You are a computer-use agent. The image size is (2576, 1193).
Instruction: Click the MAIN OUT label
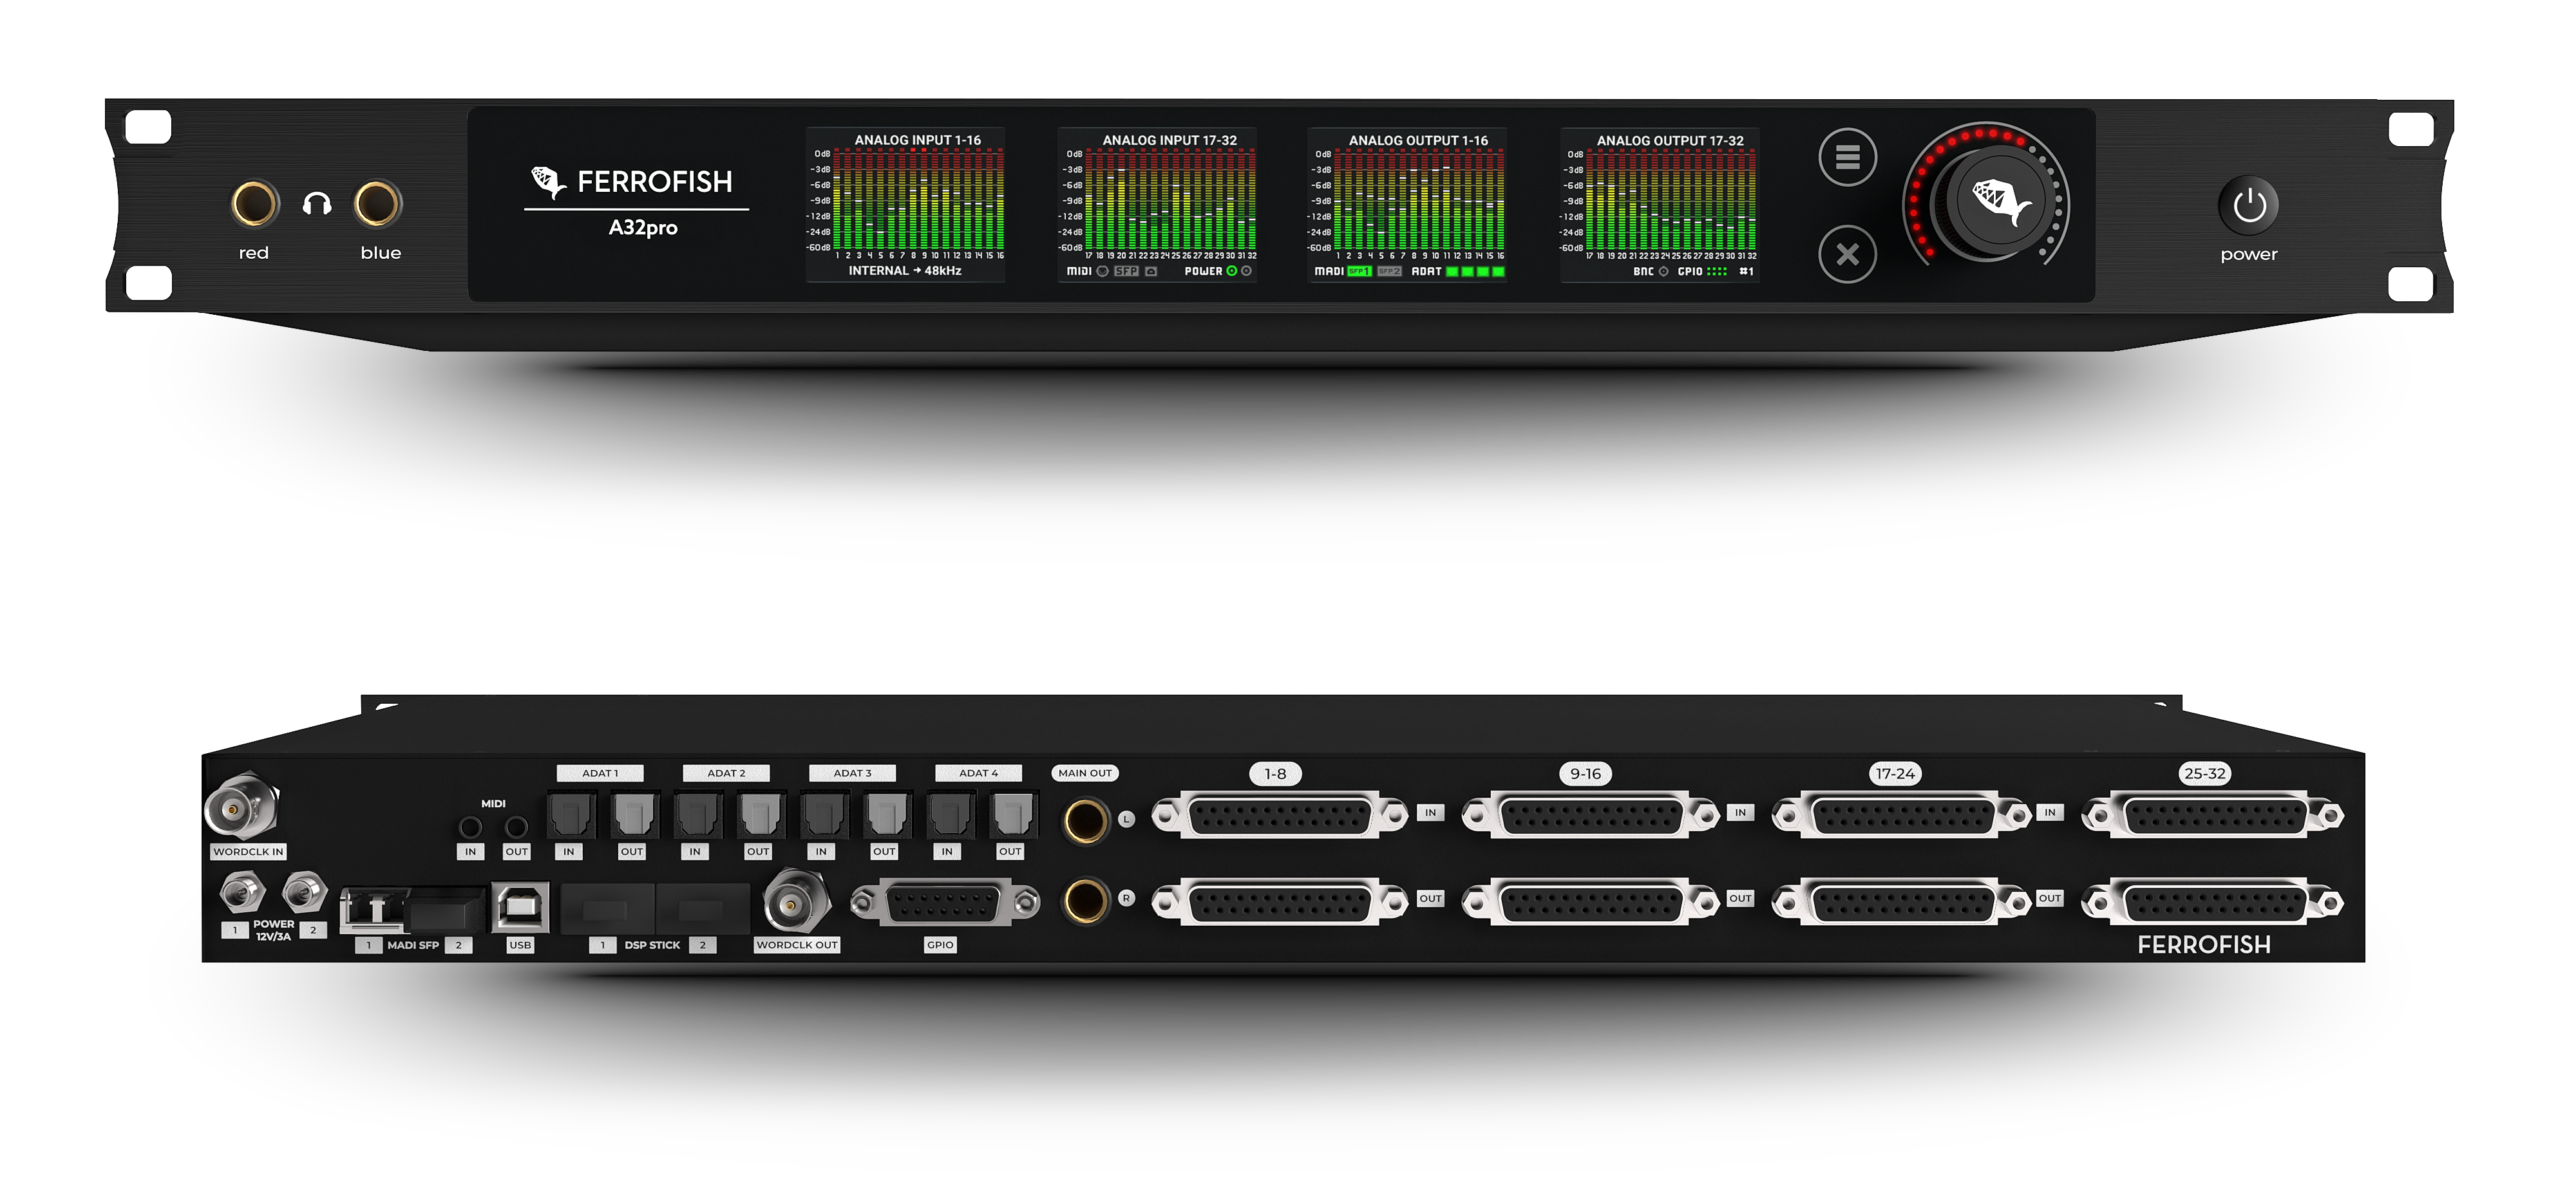click(x=1085, y=773)
